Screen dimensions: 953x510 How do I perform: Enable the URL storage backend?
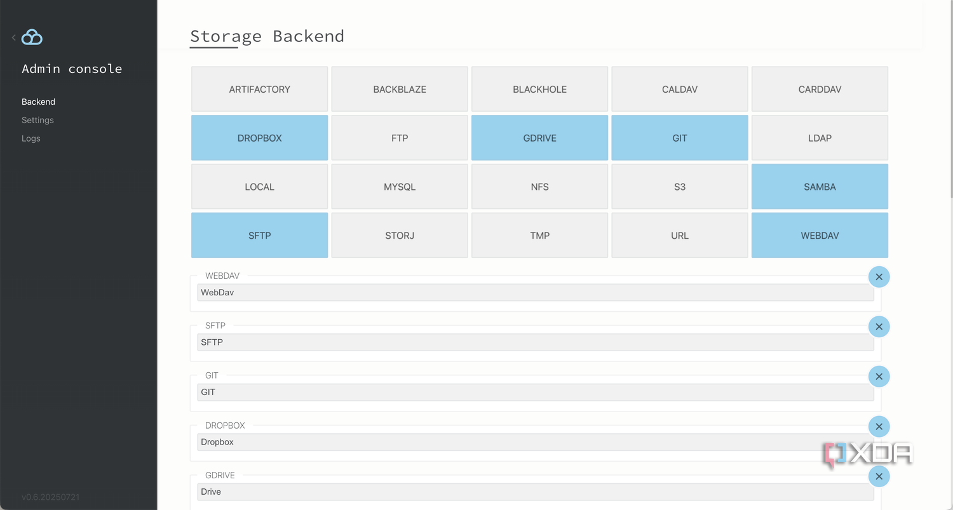coord(680,235)
